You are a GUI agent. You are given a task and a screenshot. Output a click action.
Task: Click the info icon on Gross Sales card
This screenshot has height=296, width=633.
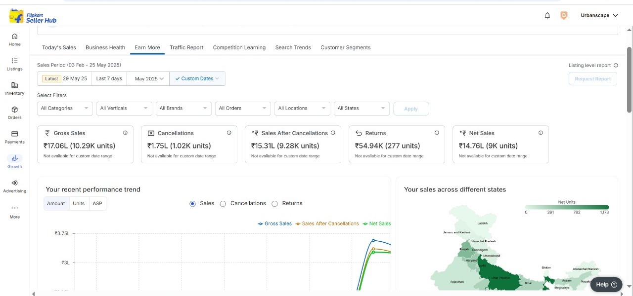click(x=125, y=133)
